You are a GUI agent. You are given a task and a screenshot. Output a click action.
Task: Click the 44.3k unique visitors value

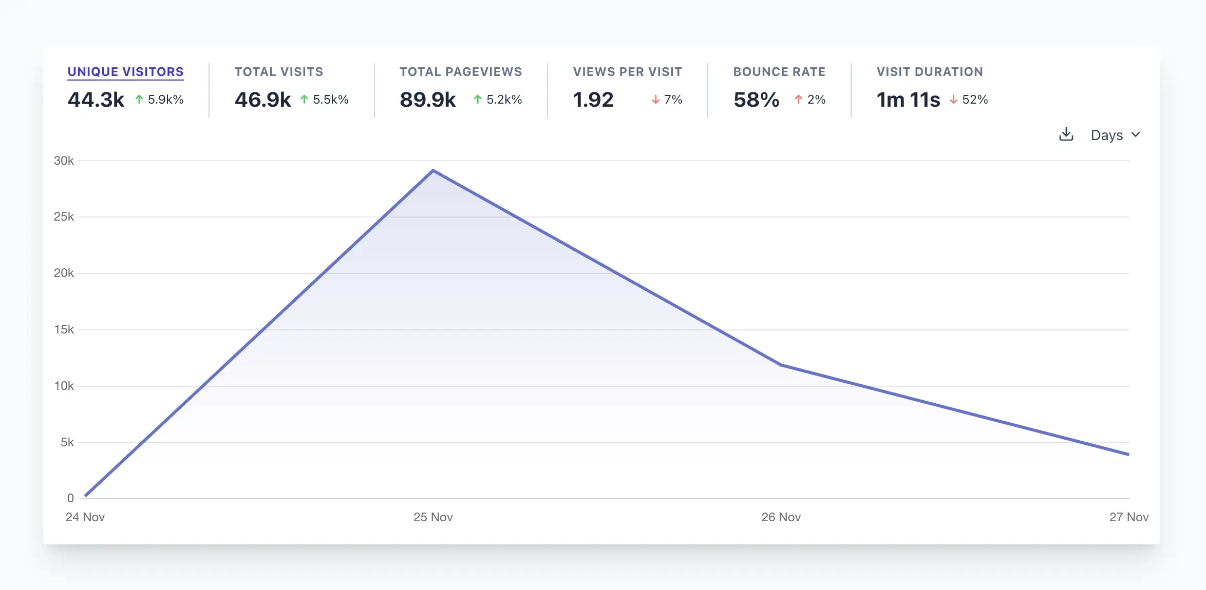96,100
